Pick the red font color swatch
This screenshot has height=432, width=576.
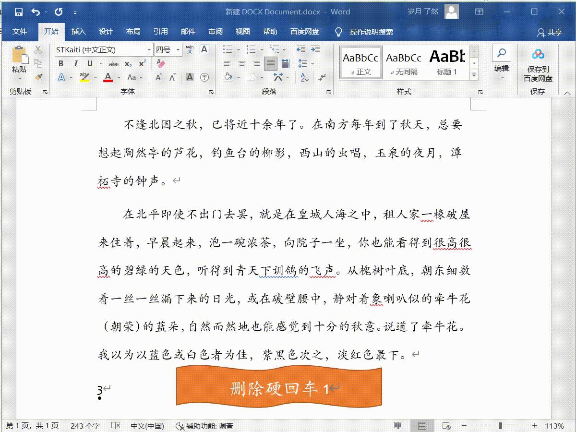coord(108,77)
